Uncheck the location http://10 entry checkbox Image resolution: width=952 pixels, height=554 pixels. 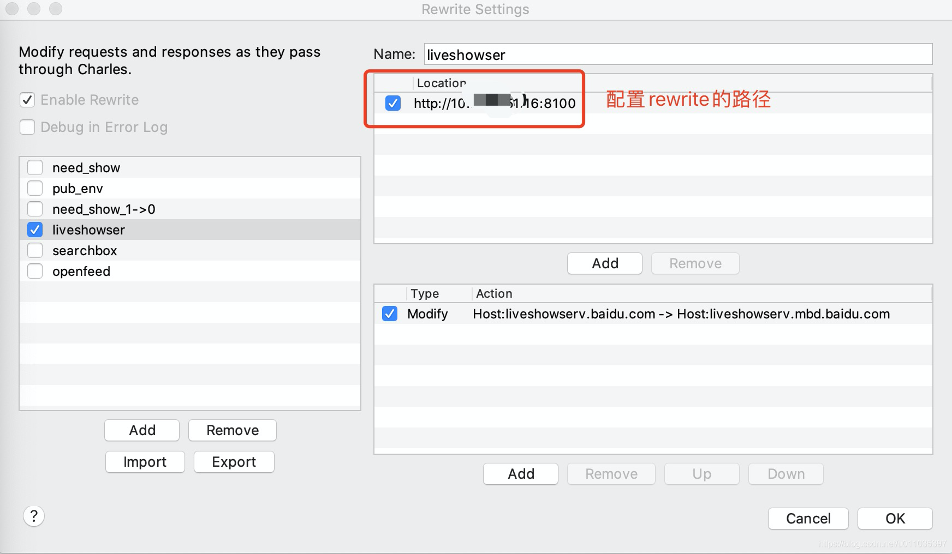point(393,103)
